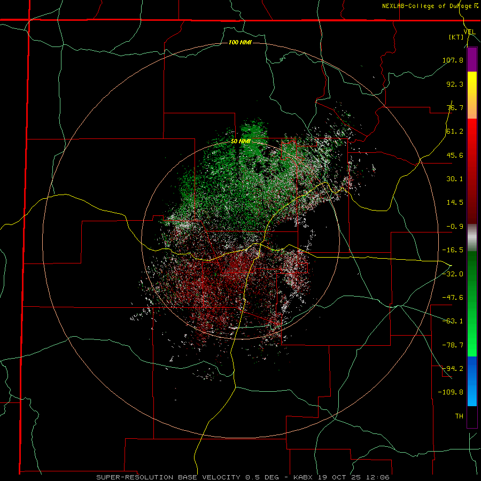Click the [KT] units label

pos(456,37)
